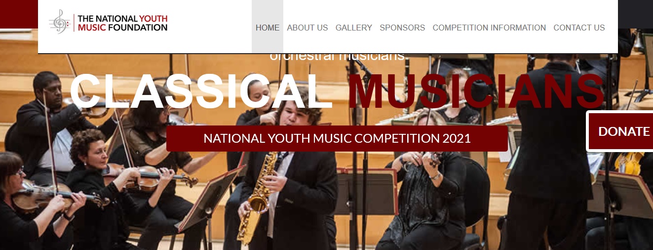Viewport: 653px width, 250px height.
Task: Open the ABOUT US page
Action: 307,28
